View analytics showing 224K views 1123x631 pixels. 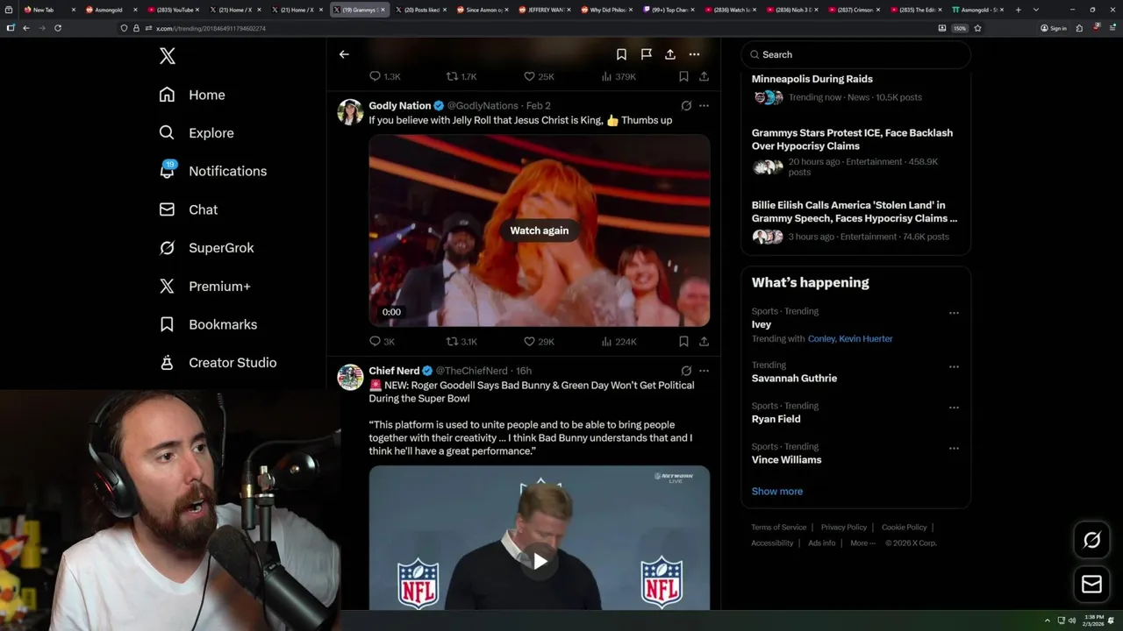point(619,342)
